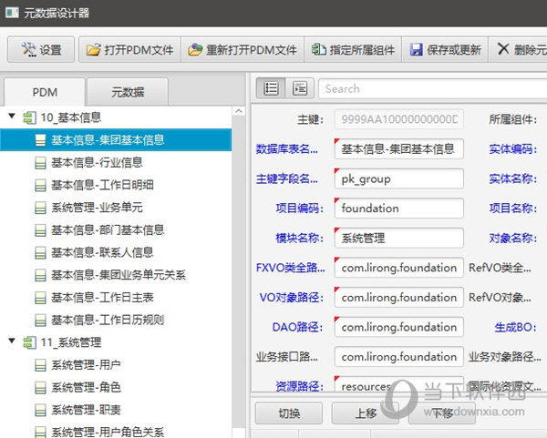The image size is (547, 438).
Task: Click the pk_group primary key field
Action: click(398, 179)
